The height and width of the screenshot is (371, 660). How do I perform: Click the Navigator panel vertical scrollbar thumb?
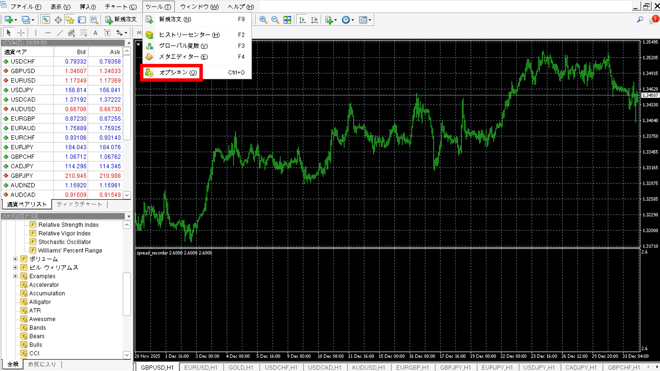tap(126, 294)
